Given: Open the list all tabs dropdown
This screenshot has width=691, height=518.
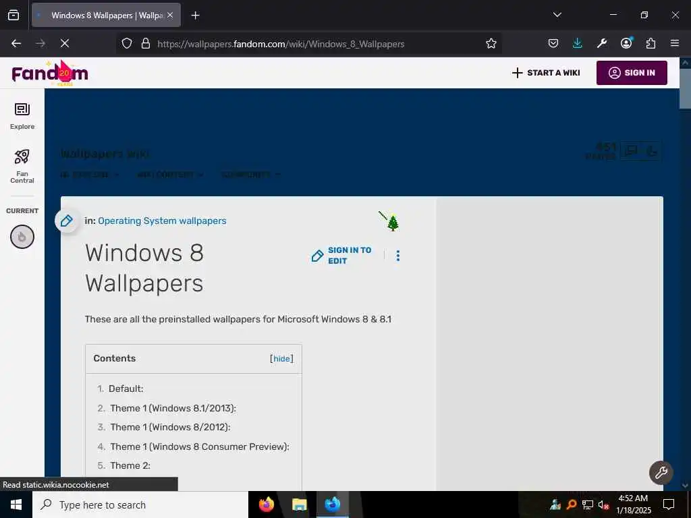Looking at the screenshot, I should [x=557, y=15].
